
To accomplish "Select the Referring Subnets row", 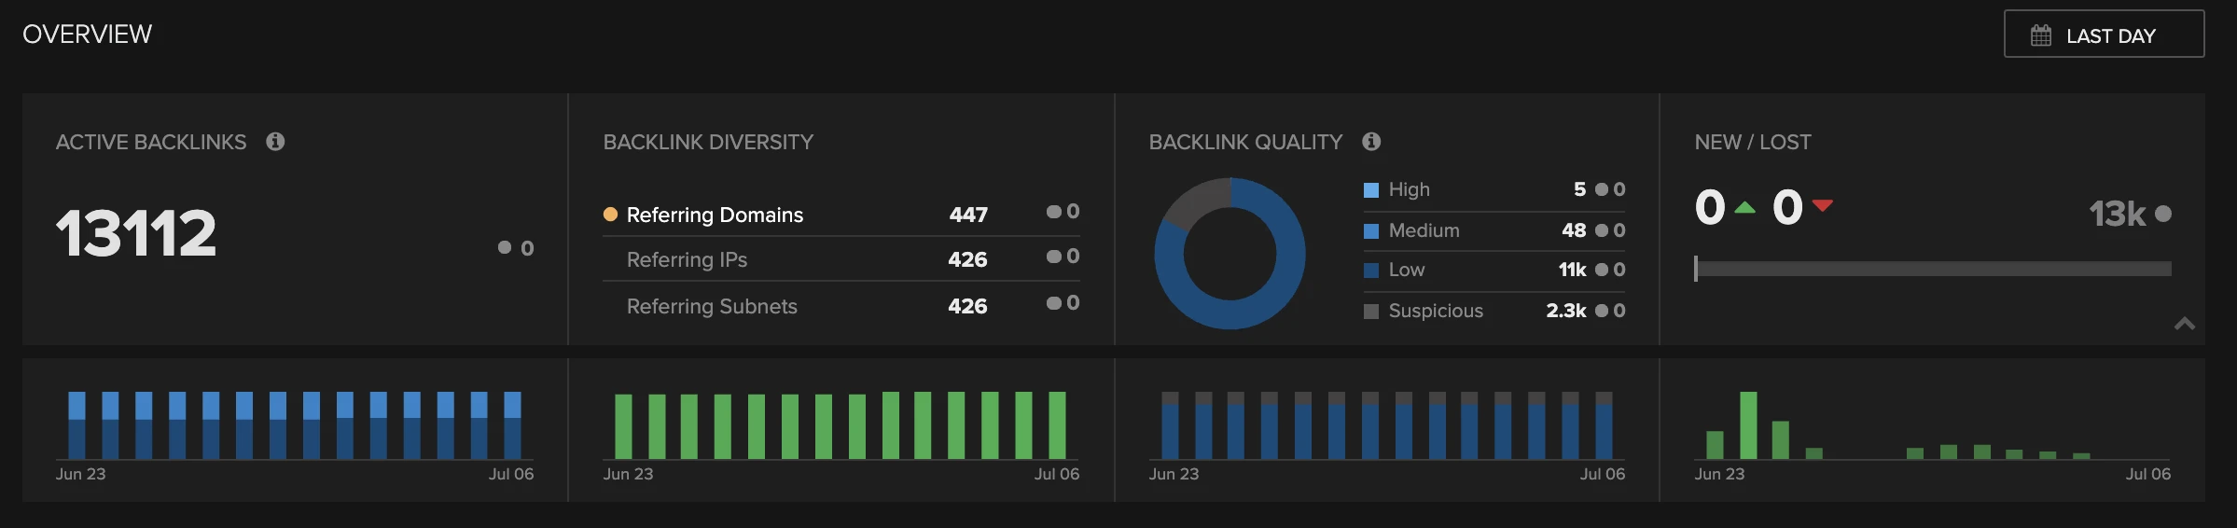I will coord(712,306).
